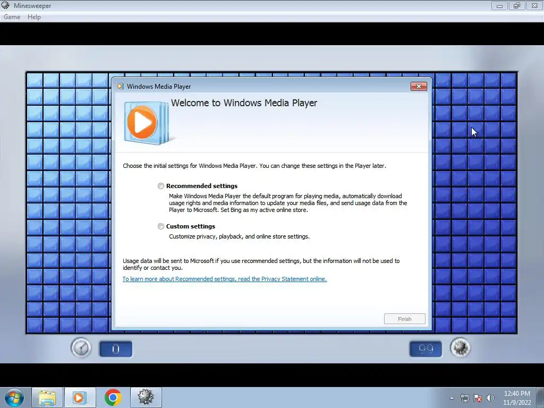Choose the Custom settings radio option
The image size is (544, 408).
tap(160, 226)
